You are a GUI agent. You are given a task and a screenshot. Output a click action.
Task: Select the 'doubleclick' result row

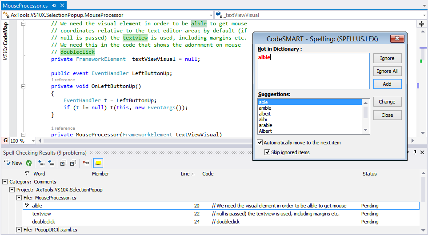[x=221, y=222]
